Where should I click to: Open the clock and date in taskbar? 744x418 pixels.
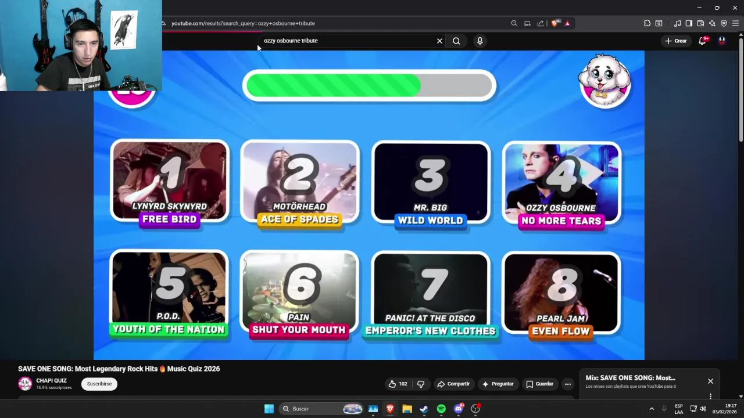(x=724, y=409)
